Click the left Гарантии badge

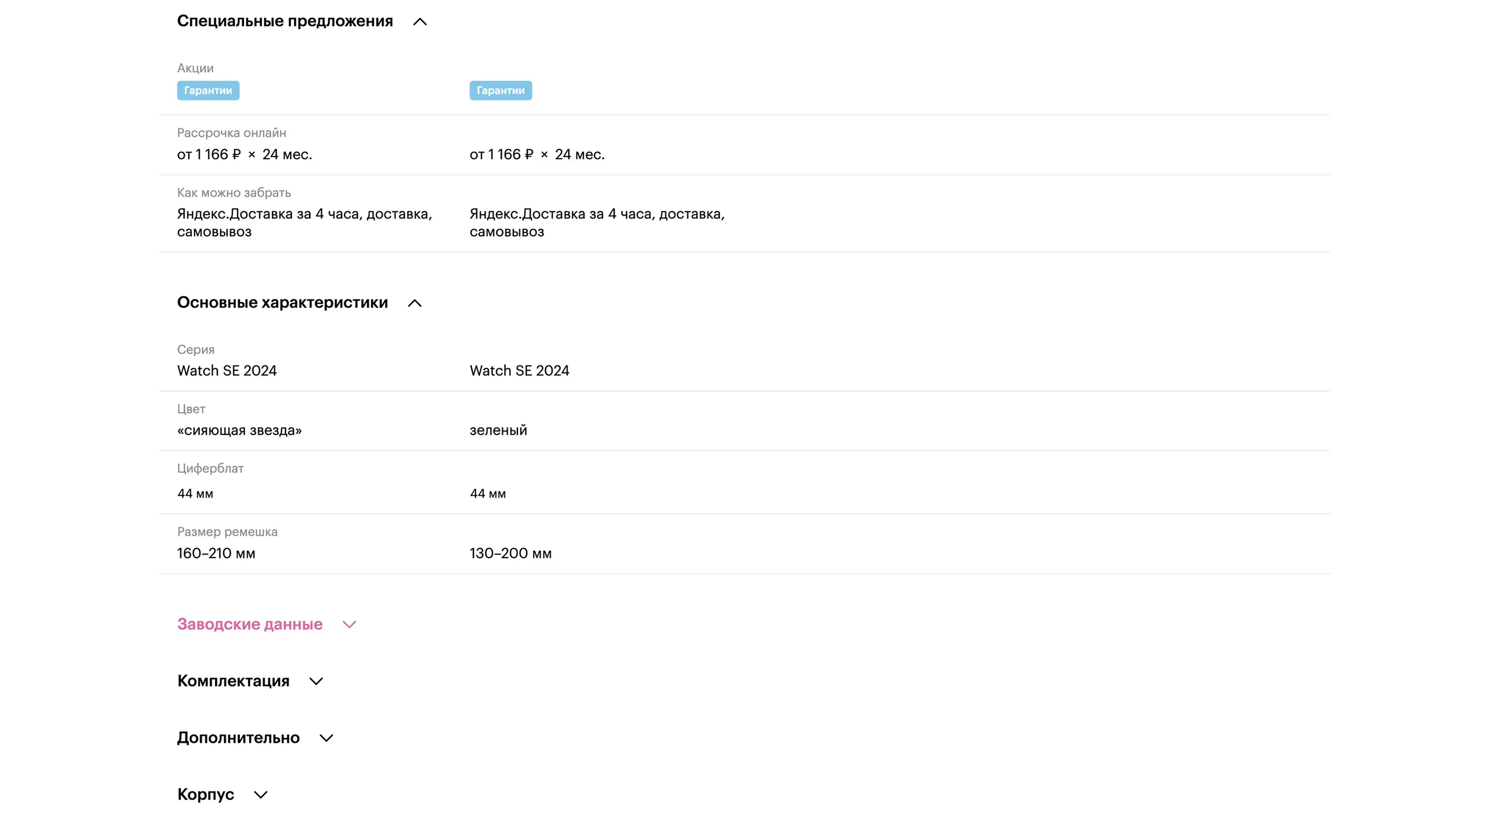(x=208, y=91)
